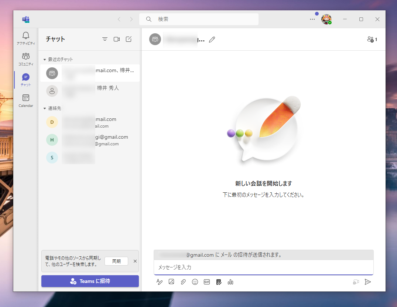Image resolution: width=397 pixels, height=307 pixels.
Task: Create a poll from the compose toolbar
Action: [230, 282]
